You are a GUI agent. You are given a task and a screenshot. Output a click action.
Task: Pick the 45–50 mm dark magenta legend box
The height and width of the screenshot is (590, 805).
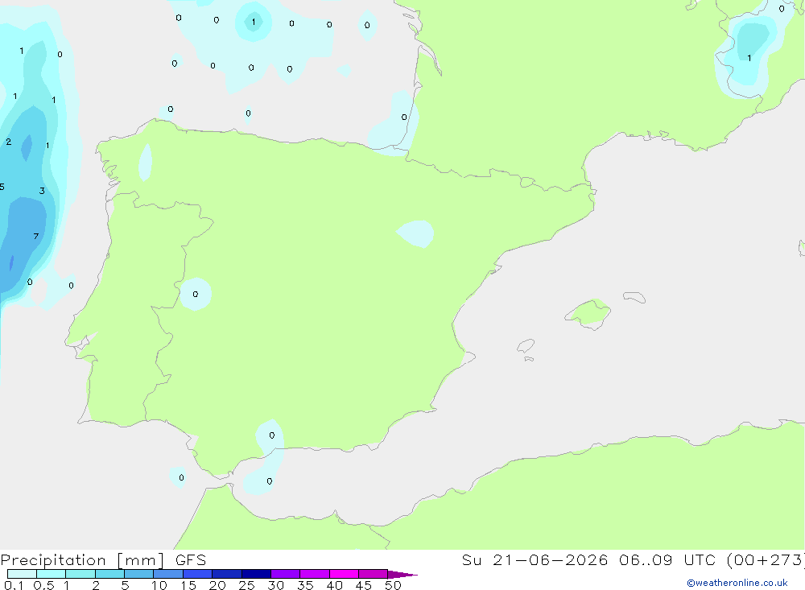(374, 574)
